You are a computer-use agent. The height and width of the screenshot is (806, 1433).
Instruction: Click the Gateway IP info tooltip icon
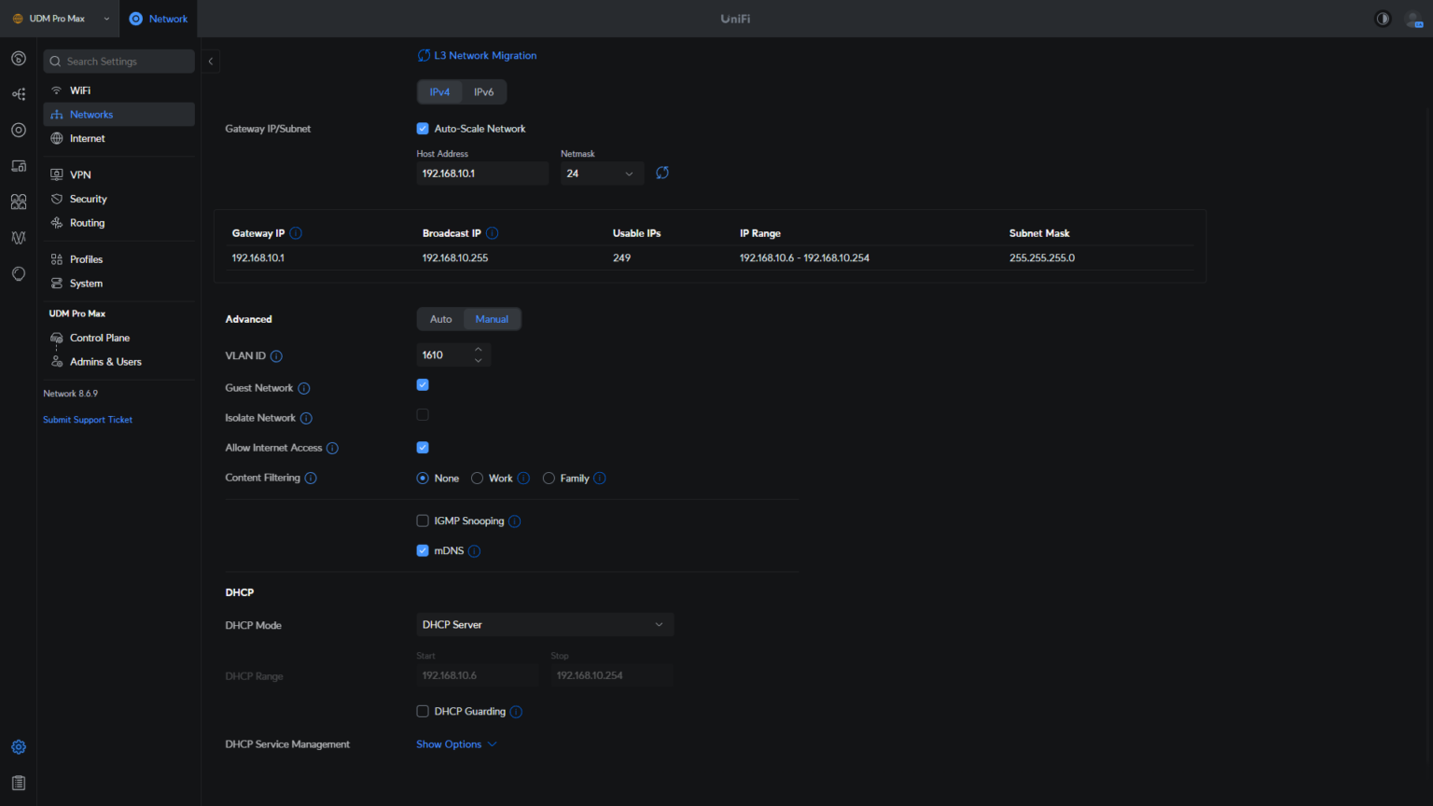(x=296, y=233)
